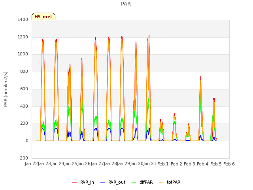Viewport: 253px width, 190px height.
Task: Click the Jan 25 x-axis label
Action: 71,163
